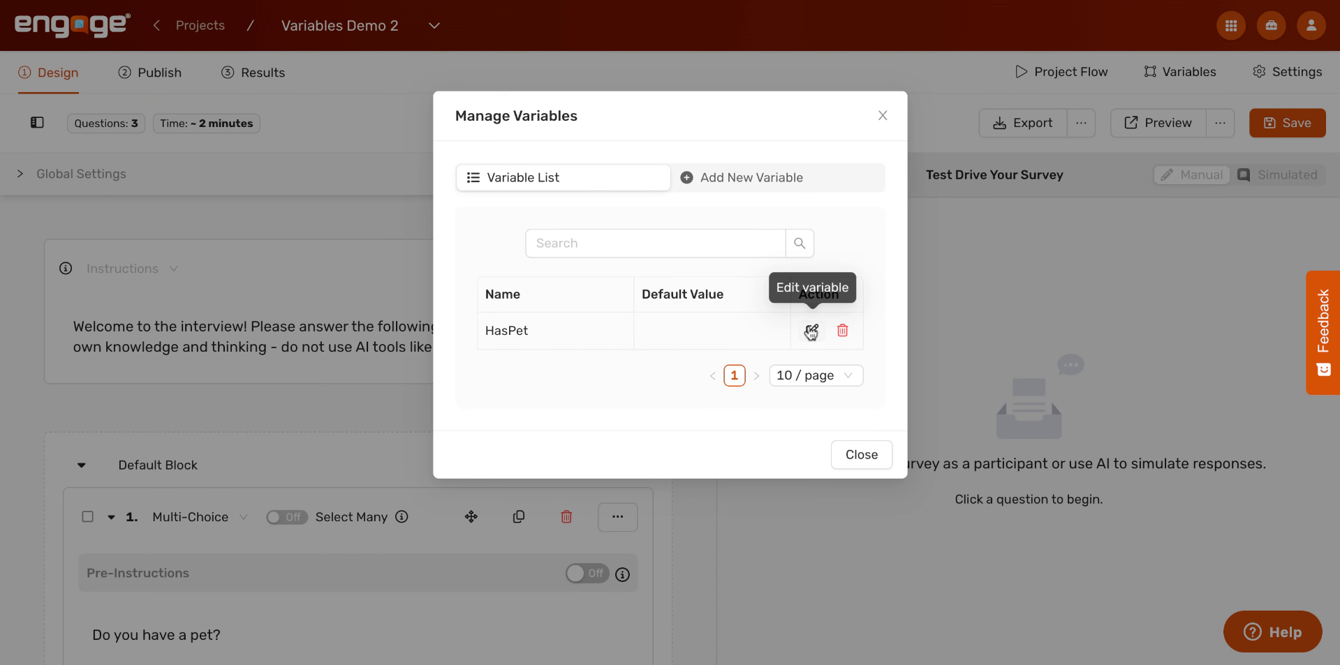
Task: Click the search magnifier icon in Manage Variables
Action: [x=800, y=244]
